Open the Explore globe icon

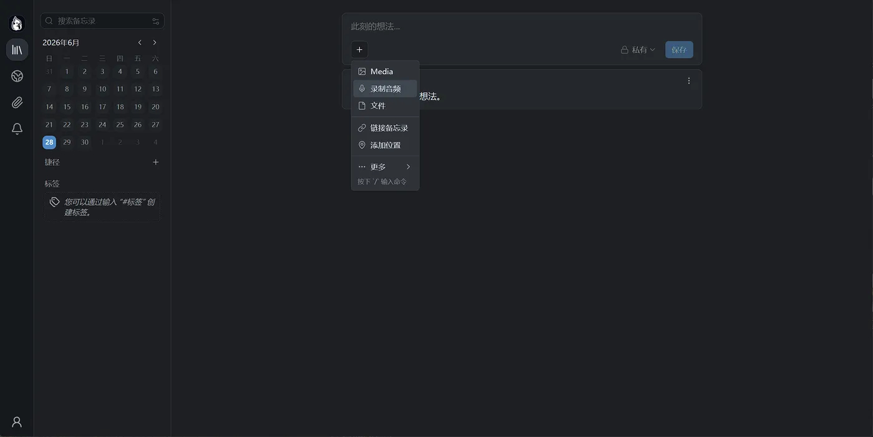pyautogui.click(x=17, y=76)
